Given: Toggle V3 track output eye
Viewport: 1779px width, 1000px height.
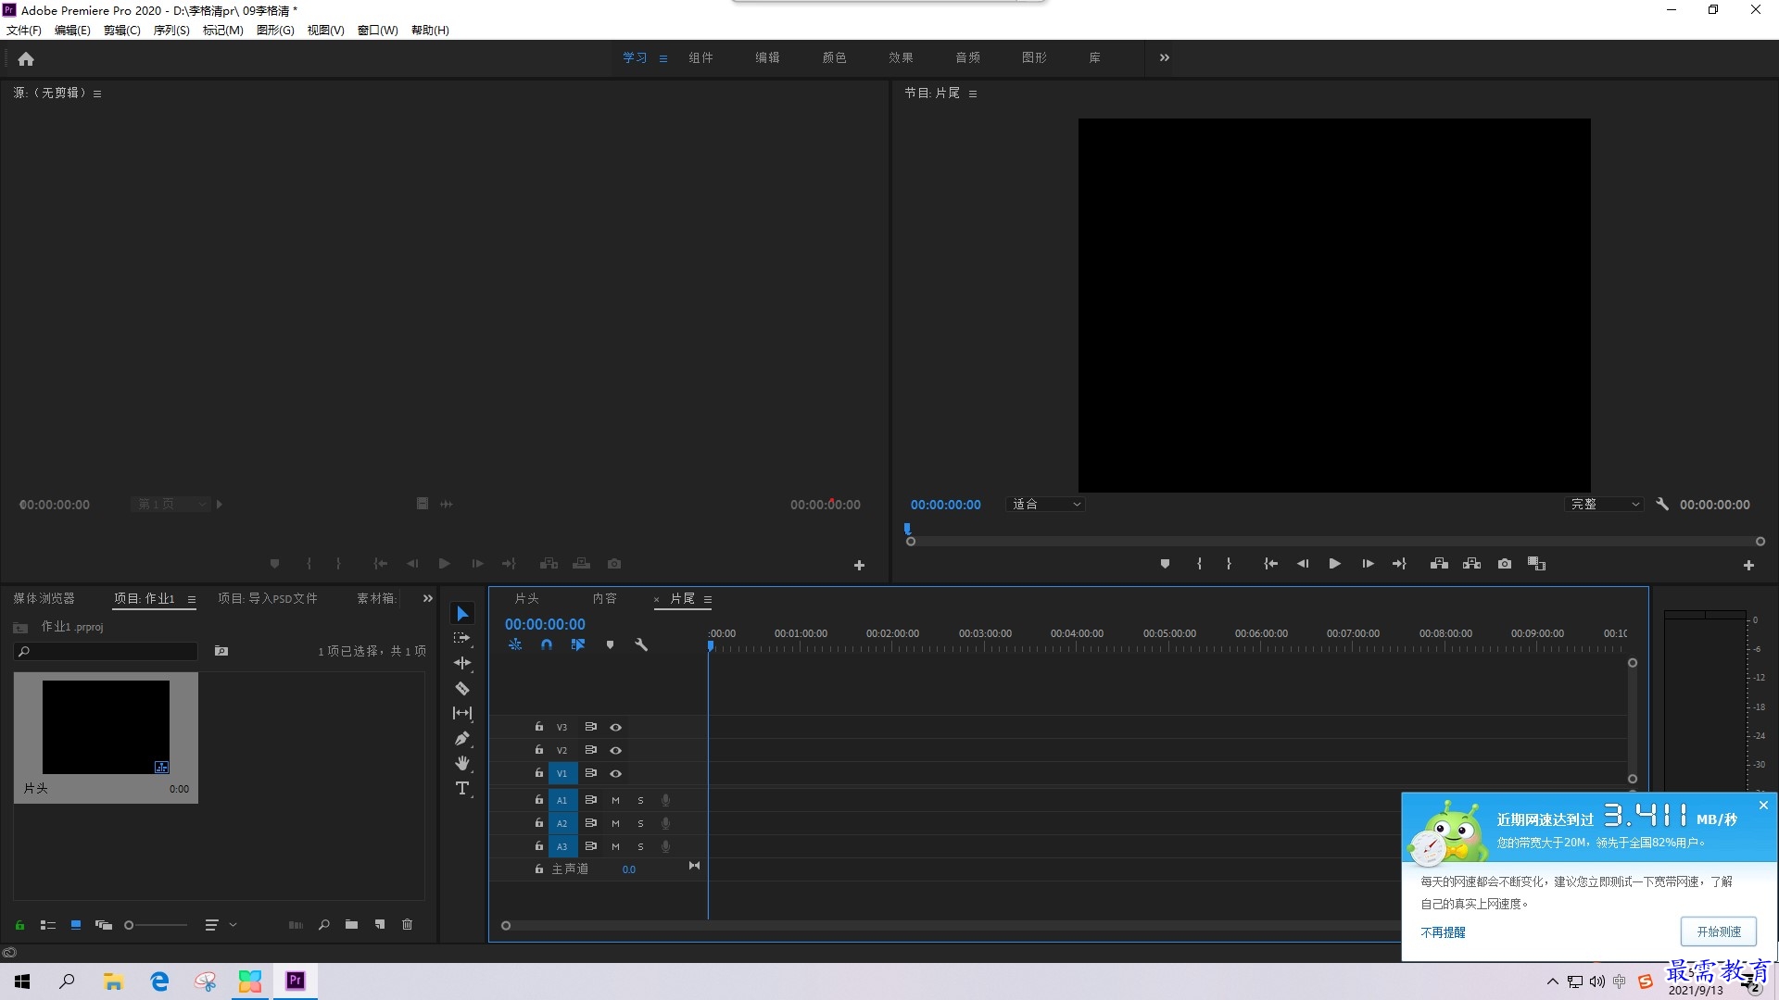Looking at the screenshot, I should pos(615,727).
